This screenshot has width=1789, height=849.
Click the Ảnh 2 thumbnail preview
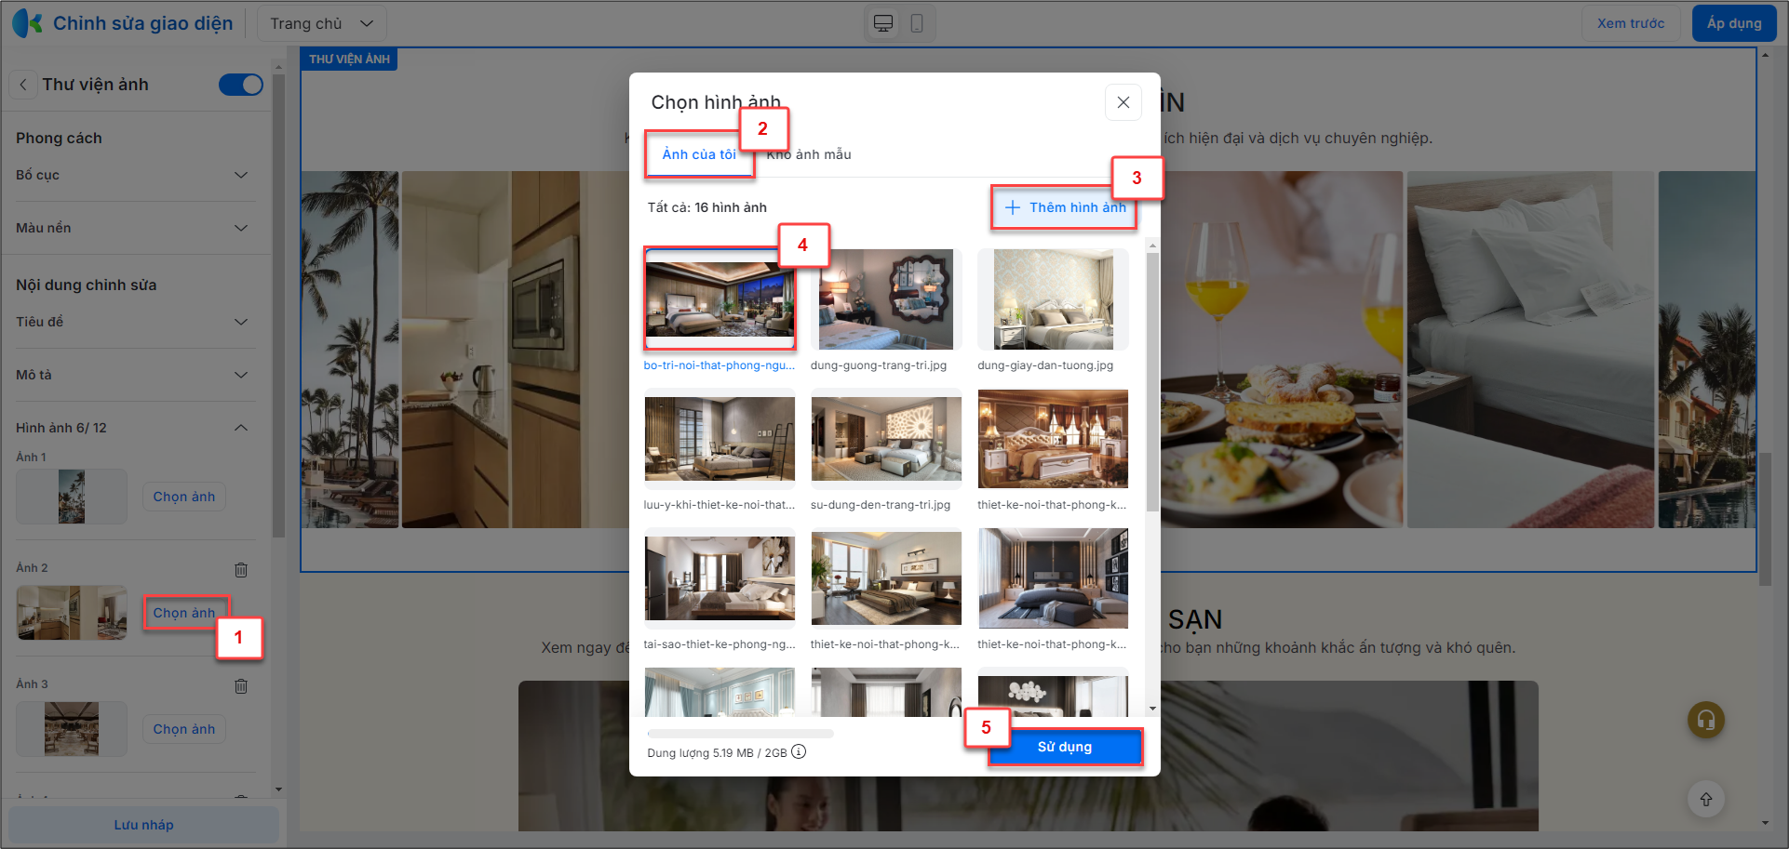pyautogui.click(x=72, y=613)
